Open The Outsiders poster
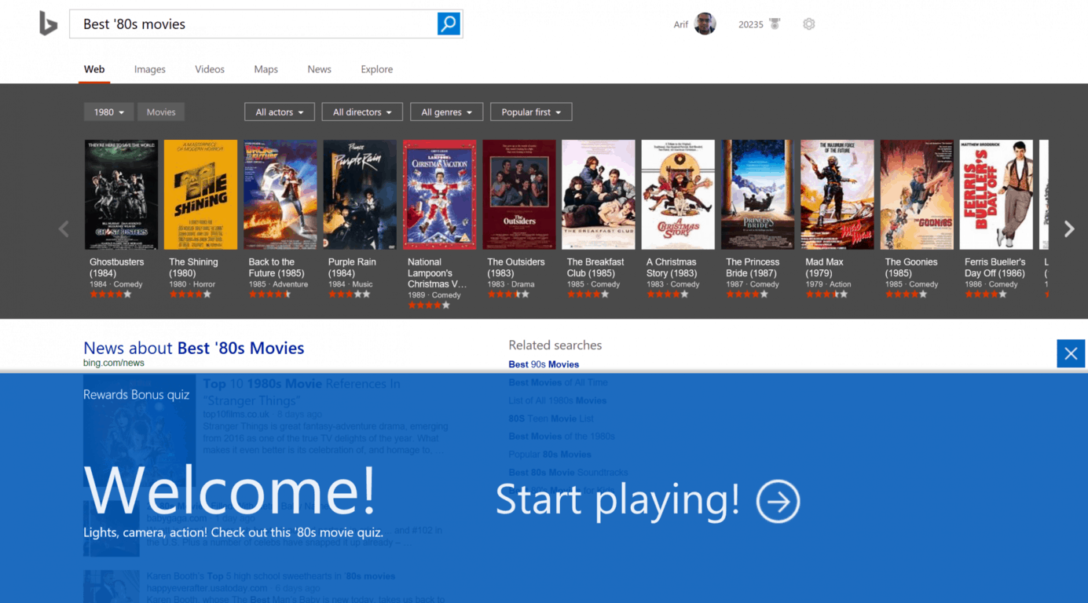Image resolution: width=1088 pixels, height=603 pixels. click(518, 195)
